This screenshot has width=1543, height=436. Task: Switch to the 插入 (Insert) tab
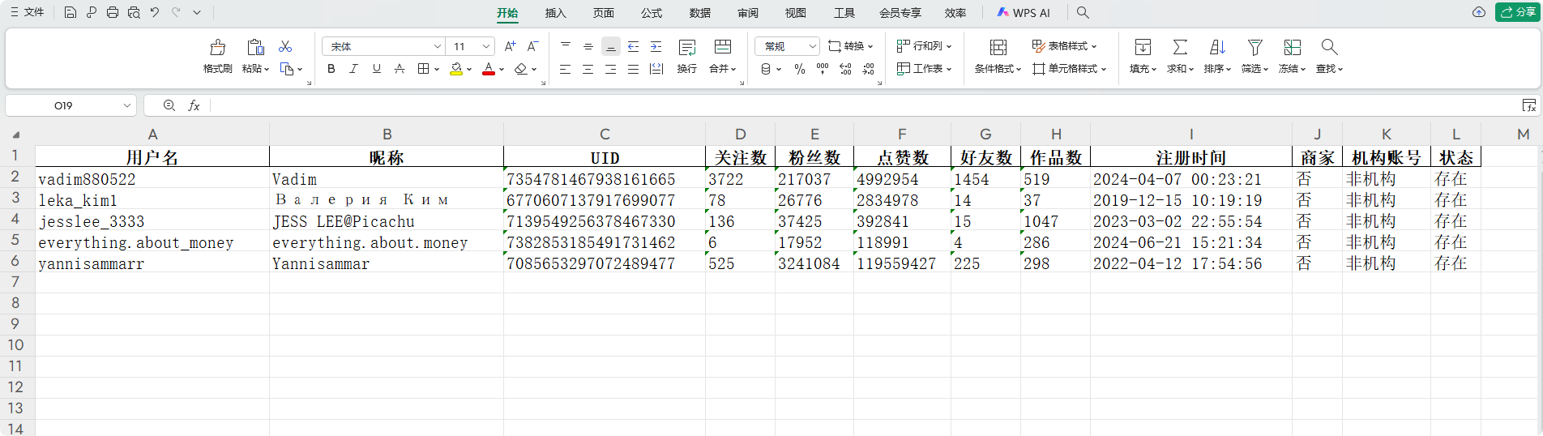tap(555, 13)
